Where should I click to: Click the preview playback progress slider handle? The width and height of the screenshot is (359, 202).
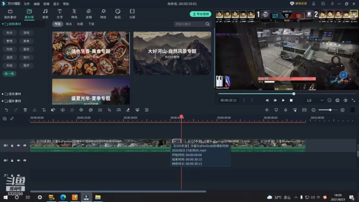(x=294, y=94)
